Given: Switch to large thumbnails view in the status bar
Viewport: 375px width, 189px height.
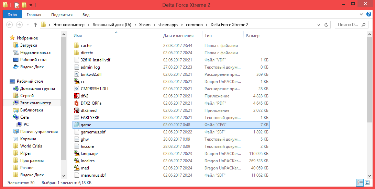Looking at the screenshot, I should pyautogui.click(x=367, y=182).
